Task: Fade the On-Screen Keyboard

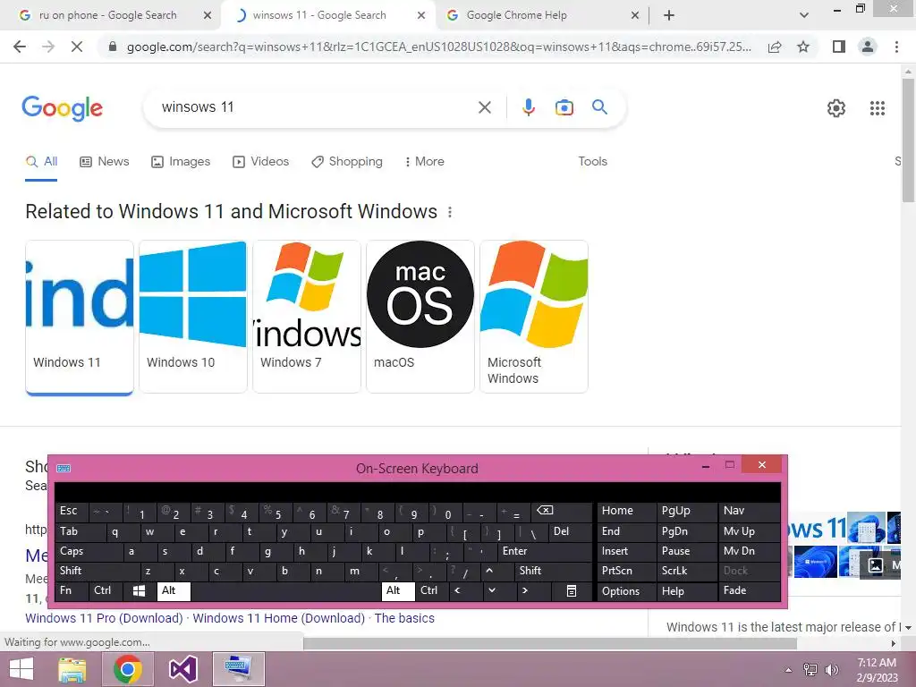Action: click(750, 591)
